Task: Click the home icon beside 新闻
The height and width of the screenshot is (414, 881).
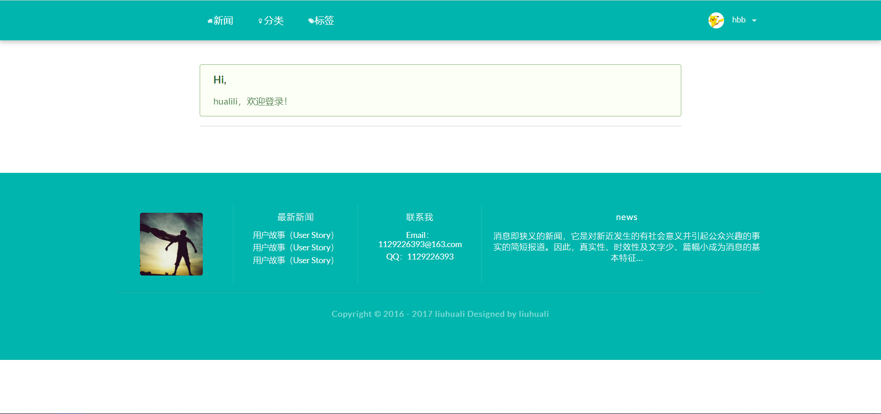Action: tap(210, 21)
